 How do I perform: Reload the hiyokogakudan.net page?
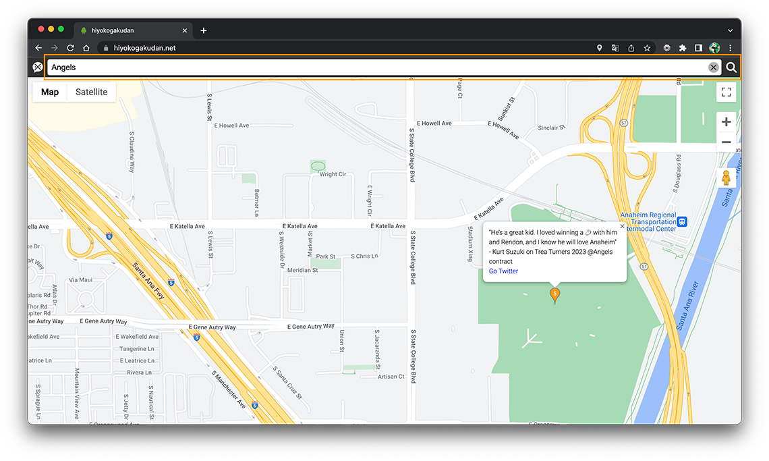(70, 48)
